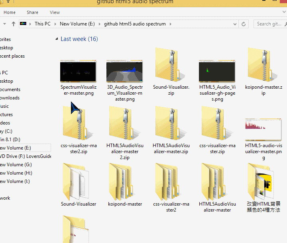Image resolution: width=287 pixels, height=243 pixels.
Task: Select Pictures in the navigation pane
Action: pyautogui.click(x=6, y=115)
